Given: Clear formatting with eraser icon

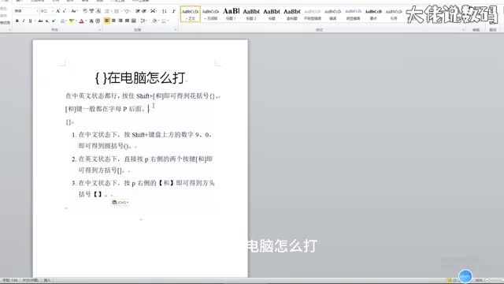Looking at the screenshot, I should click(x=85, y=11).
